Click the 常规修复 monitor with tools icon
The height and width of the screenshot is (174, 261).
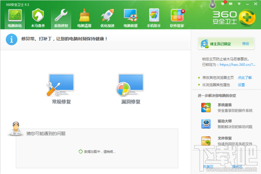pyautogui.click(x=60, y=85)
